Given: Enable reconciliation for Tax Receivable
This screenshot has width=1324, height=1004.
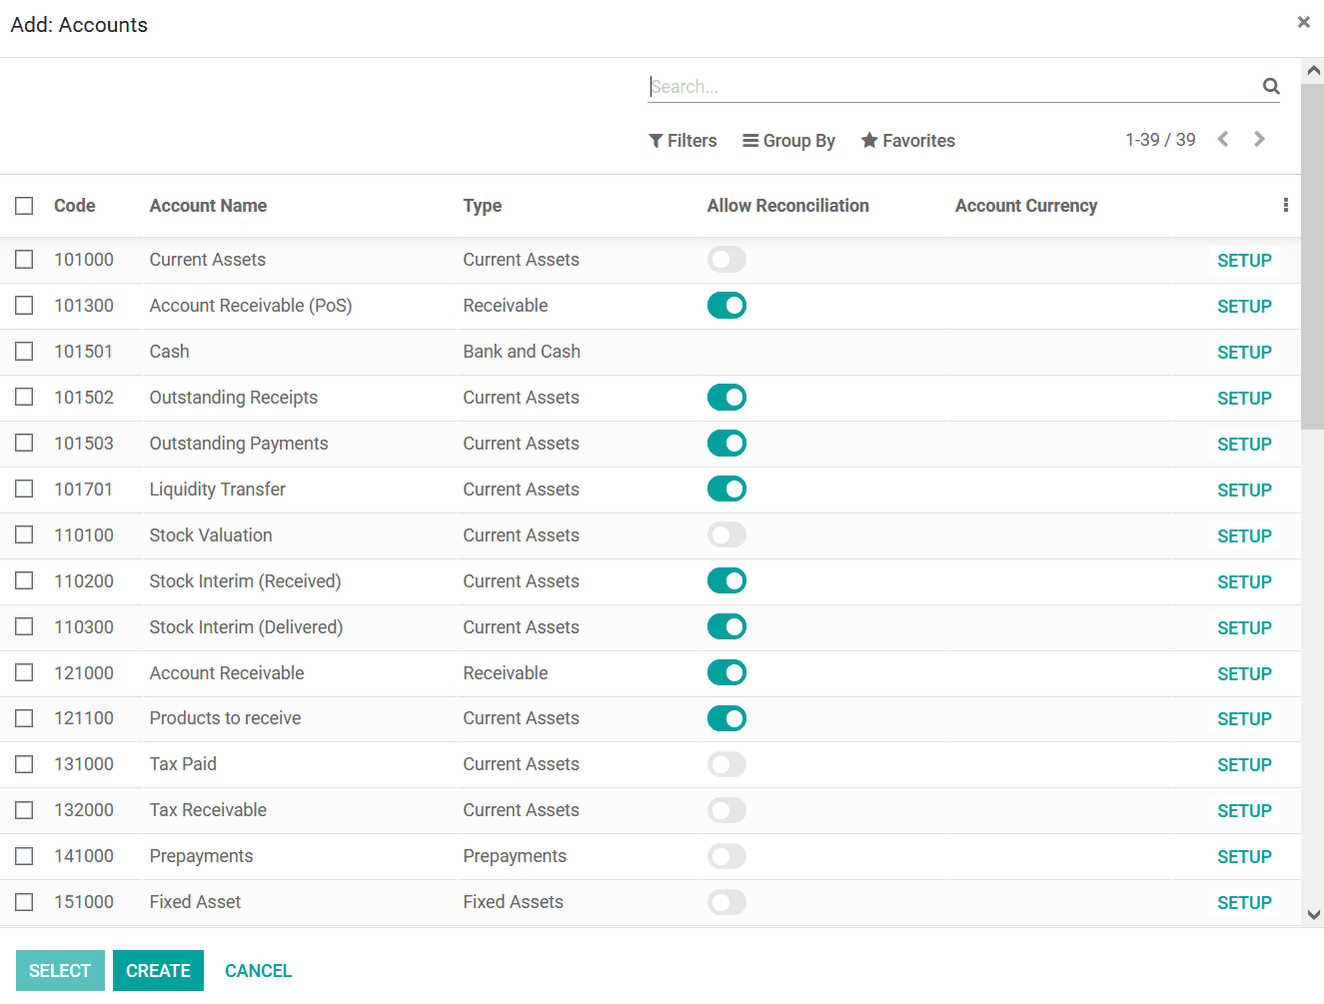Looking at the screenshot, I should 726,810.
